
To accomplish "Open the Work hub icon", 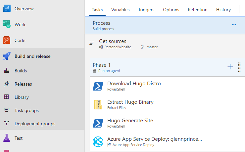I will pyautogui.click(x=7, y=24).
